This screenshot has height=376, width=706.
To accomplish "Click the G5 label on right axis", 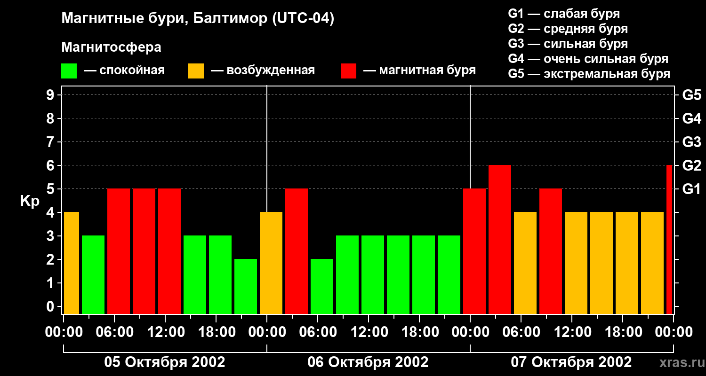I will (691, 95).
